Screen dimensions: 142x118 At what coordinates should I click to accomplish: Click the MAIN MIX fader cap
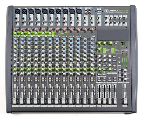125,101
